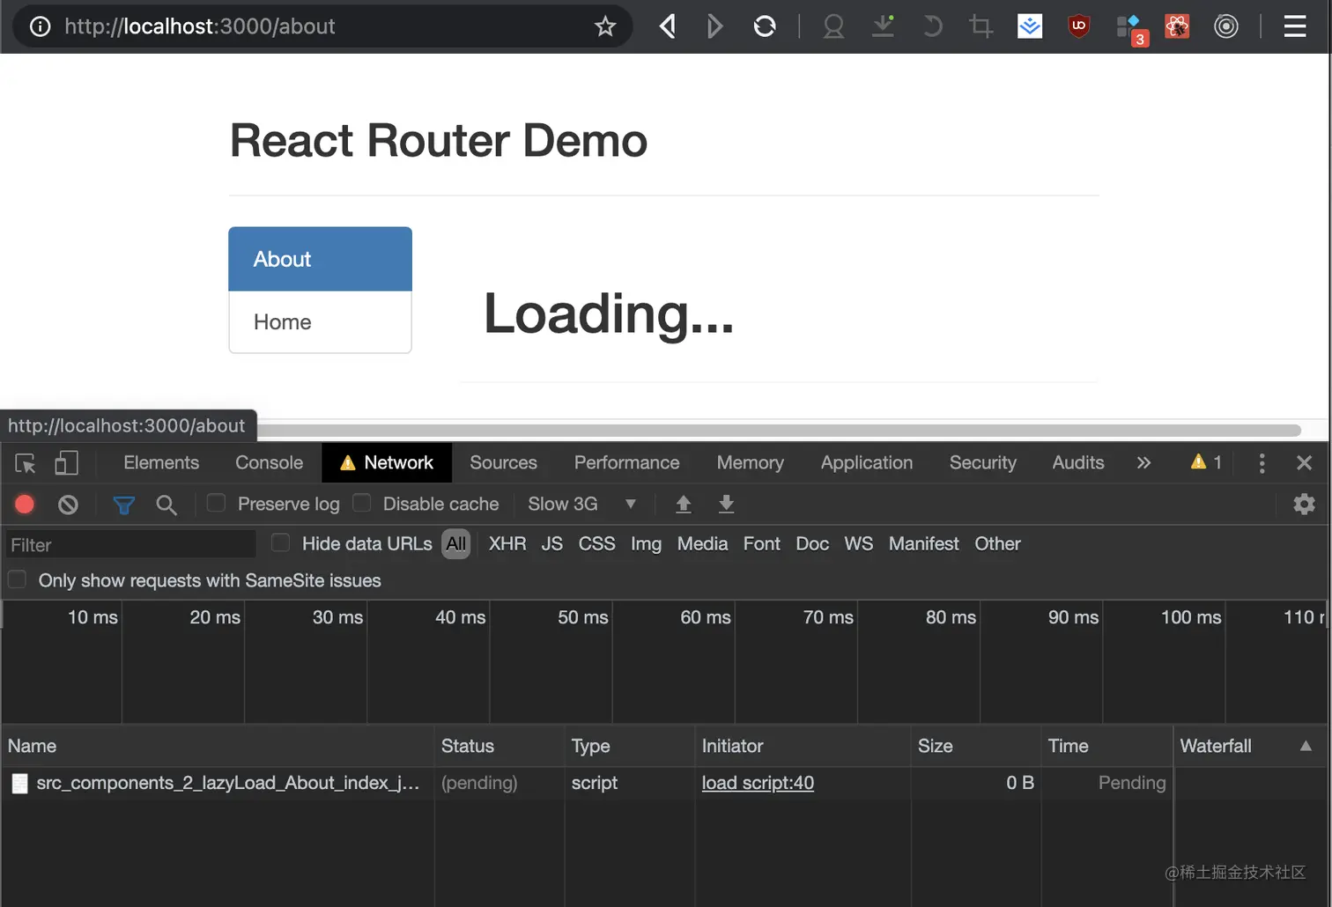Filter requests by XHR
The width and height of the screenshot is (1332, 907).
[x=507, y=544]
